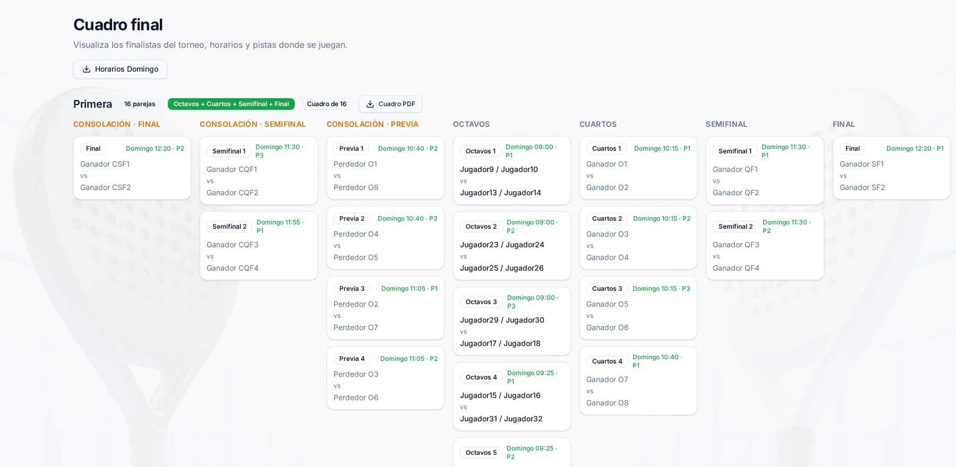The height and width of the screenshot is (467, 956).
Task: Click the "16 parejas" badge
Action: point(140,104)
